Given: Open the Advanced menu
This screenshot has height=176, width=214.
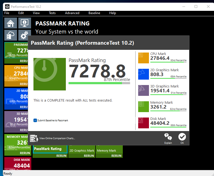Looking at the screenshot, I should [72, 13].
